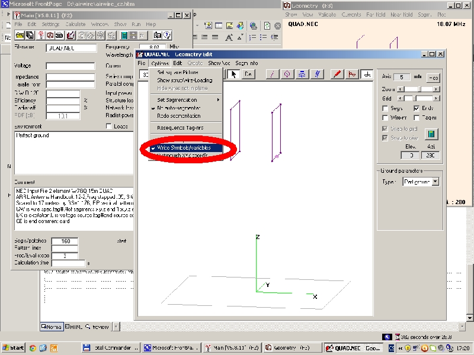
Task: Uncheck the Ends checkbox
Action: pyautogui.click(x=417, y=108)
